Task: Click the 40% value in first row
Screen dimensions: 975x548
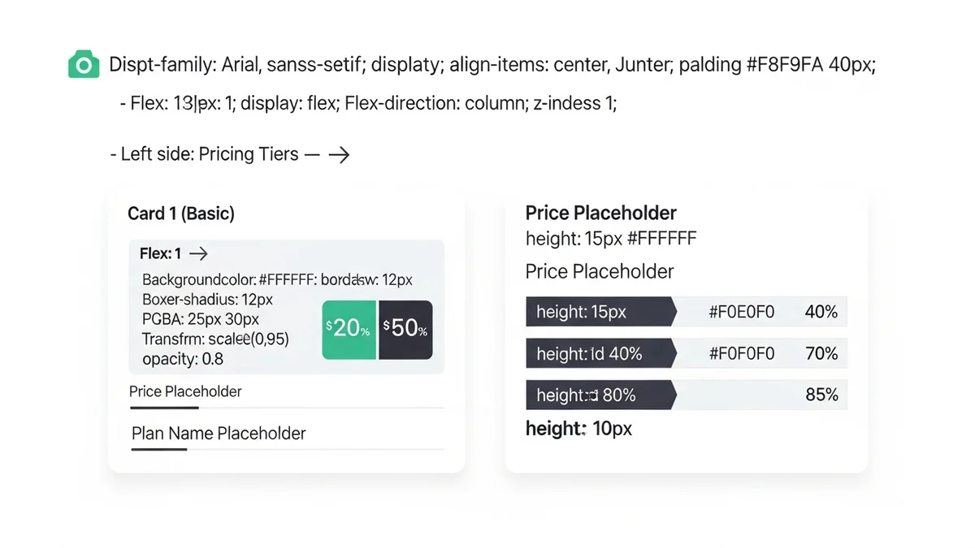Action: 821,312
